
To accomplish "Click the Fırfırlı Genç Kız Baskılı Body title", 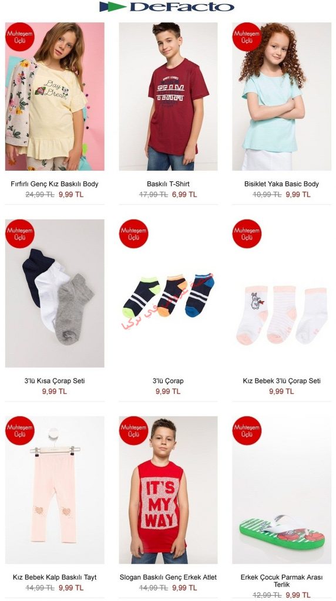I will (55, 184).
